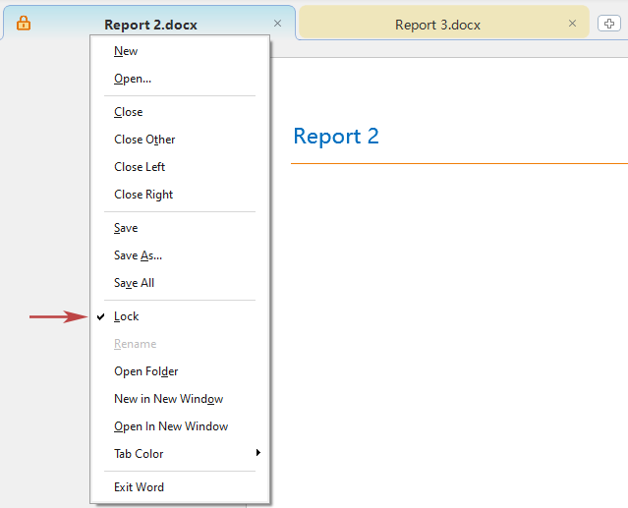This screenshot has width=628, height=508.
Task: Close the Report 3.docx tab
Action: click(x=572, y=24)
